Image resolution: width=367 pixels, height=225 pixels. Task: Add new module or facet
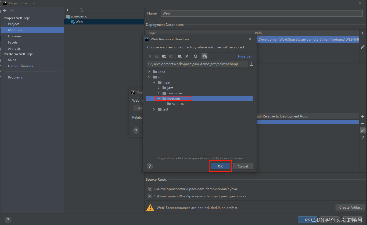tap(67, 10)
